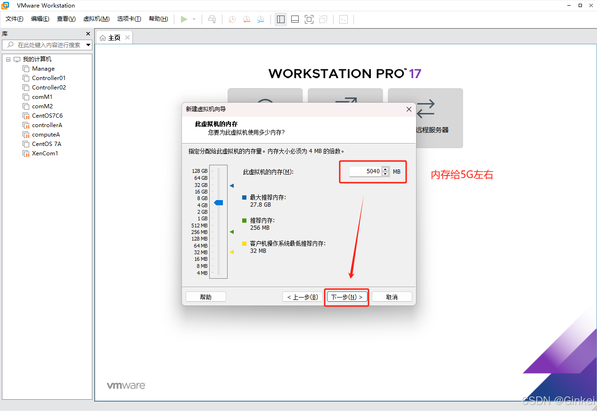Click Send Ctrl+Alt+Del toolbar icon

coord(213,19)
